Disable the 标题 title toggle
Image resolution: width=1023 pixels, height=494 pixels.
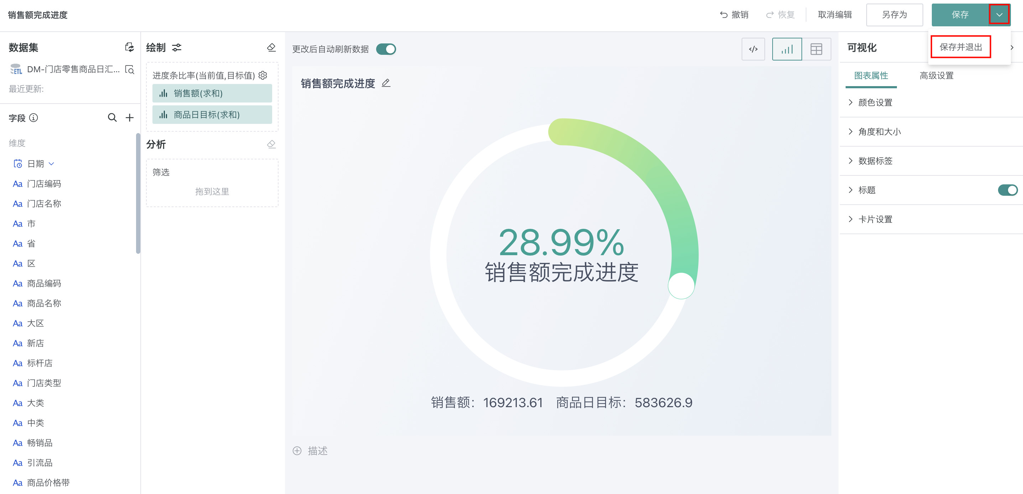pyautogui.click(x=1008, y=190)
